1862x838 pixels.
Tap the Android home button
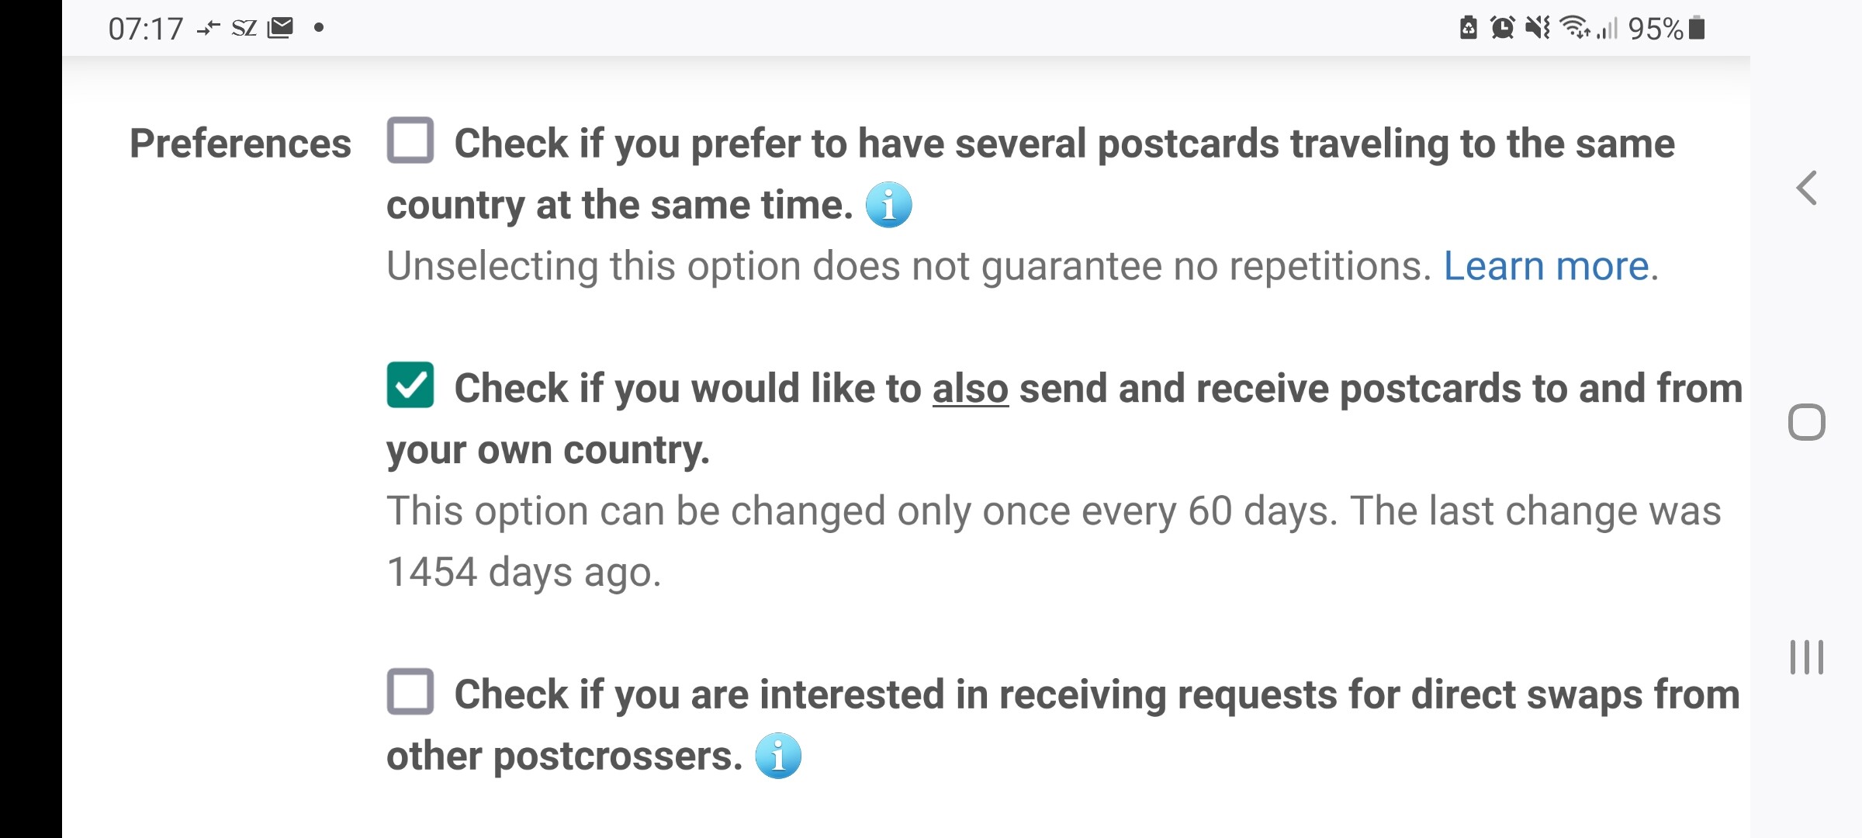pyautogui.click(x=1807, y=423)
